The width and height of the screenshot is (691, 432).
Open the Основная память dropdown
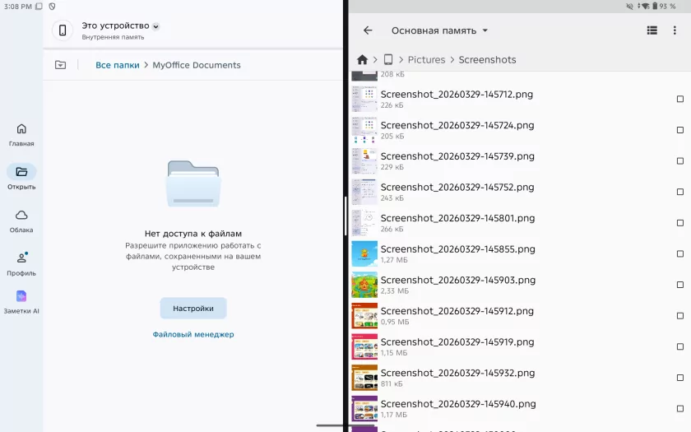439,30
